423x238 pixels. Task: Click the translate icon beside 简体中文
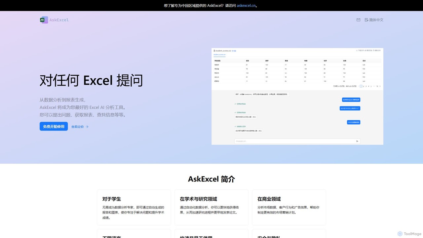(x=366, y=20)
